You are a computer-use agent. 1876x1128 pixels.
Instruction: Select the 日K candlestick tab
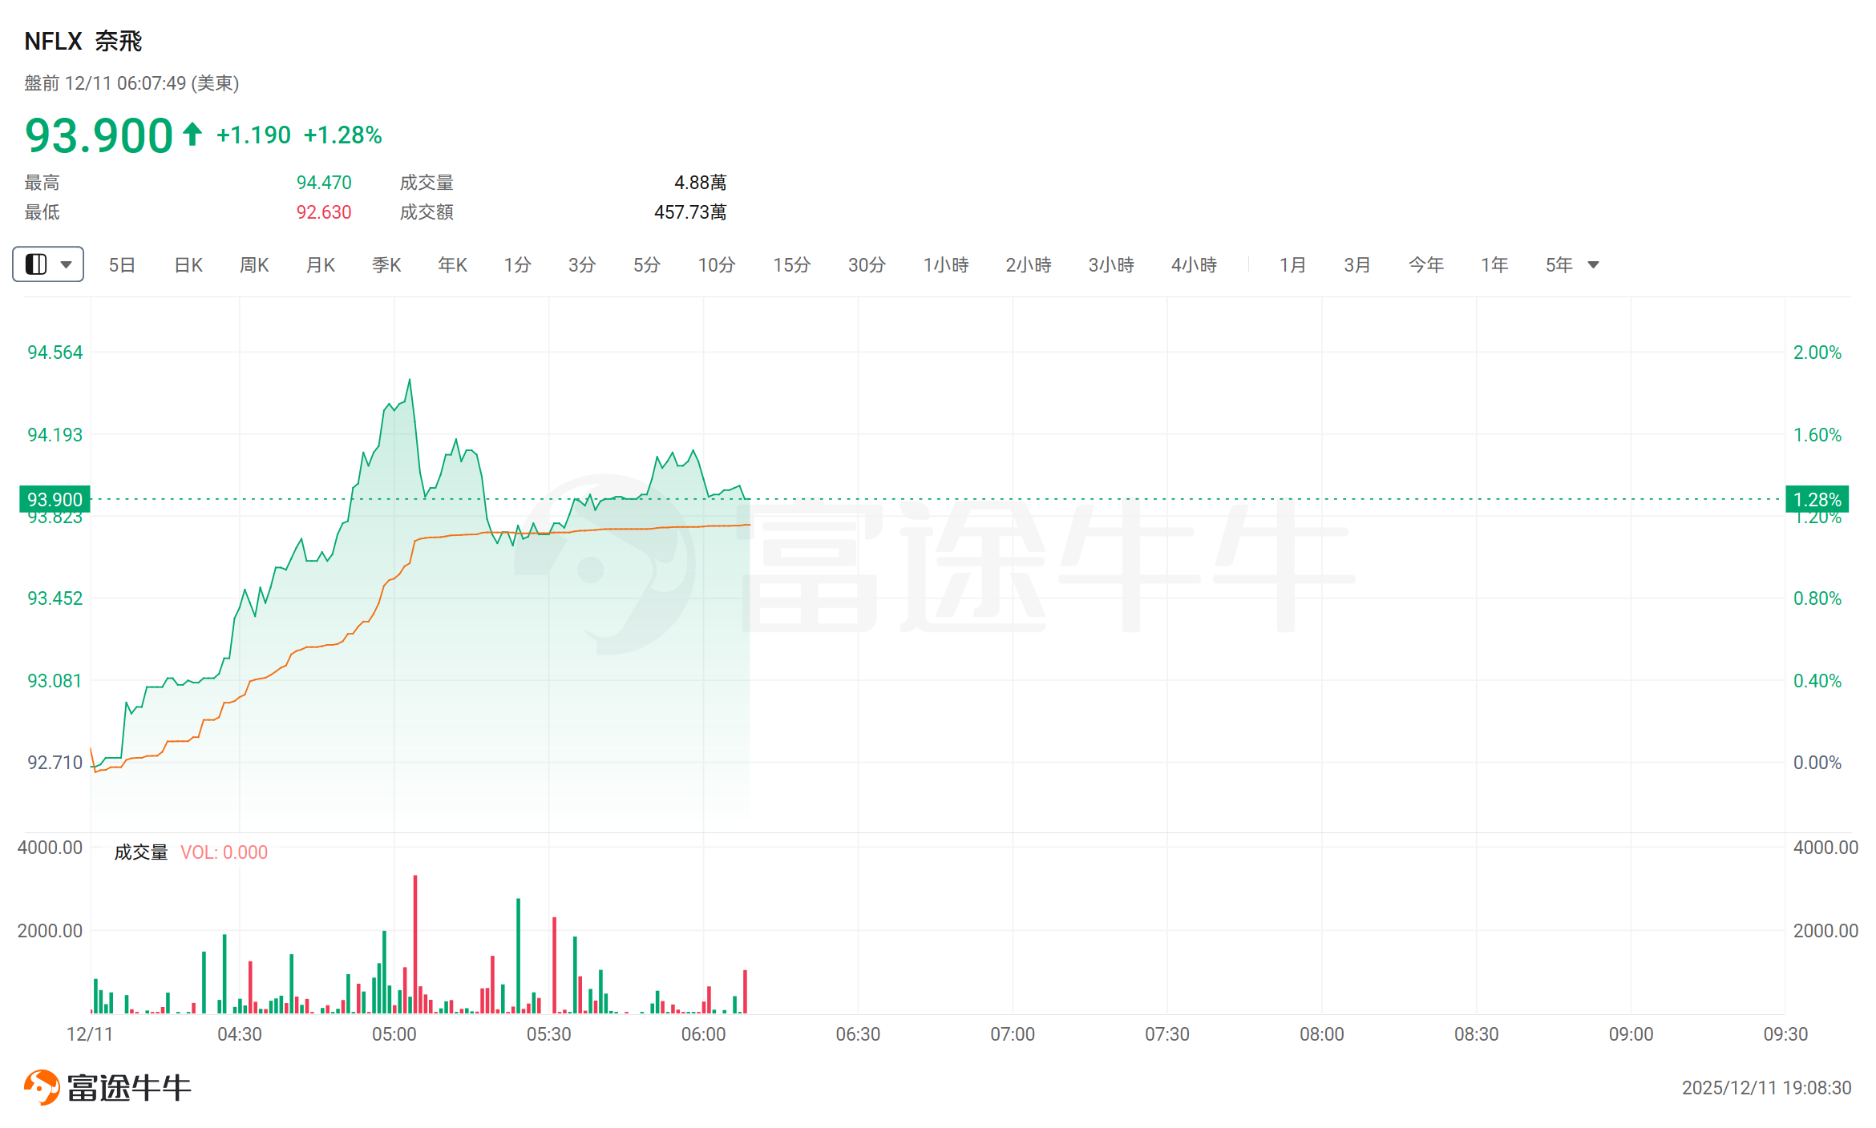click(x=188, y=265)
